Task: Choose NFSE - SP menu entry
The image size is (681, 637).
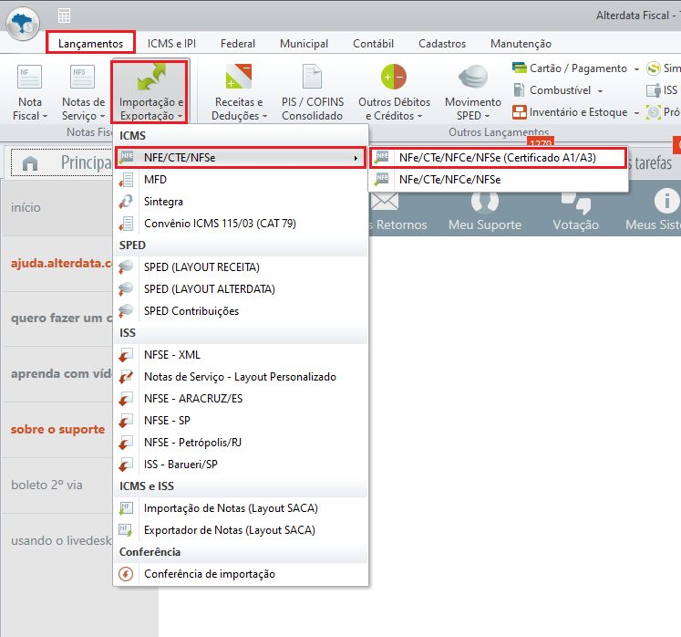Action: tap(241, 421)
